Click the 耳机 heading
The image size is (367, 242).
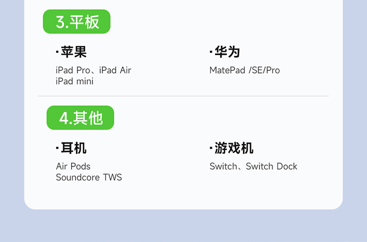[x=74, y=148]
